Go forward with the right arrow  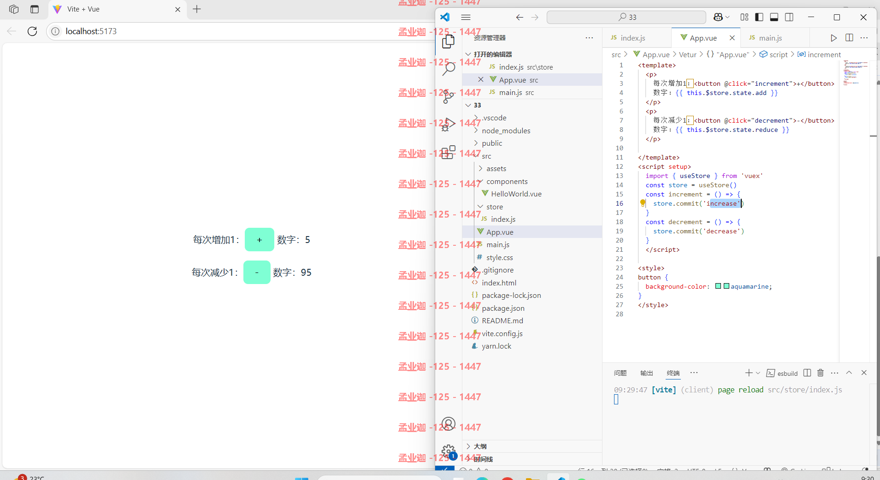[535, 17]
